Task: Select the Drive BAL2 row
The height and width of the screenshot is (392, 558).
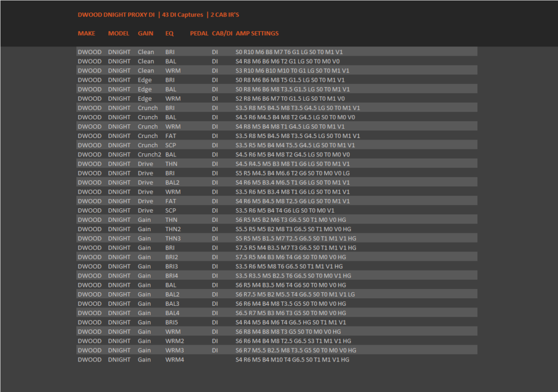Action: [277, 183]
